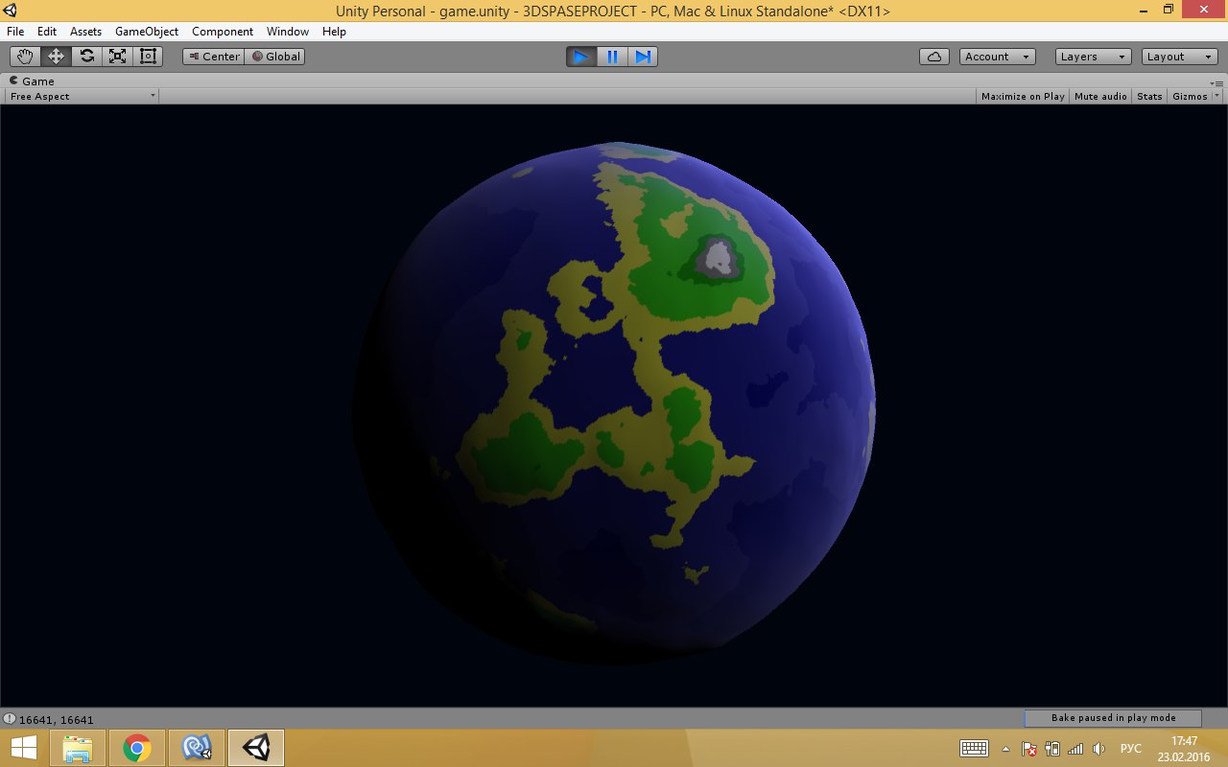Open the GameObject menu
This screenshot has width=1228, height=767.
[147, 32]
